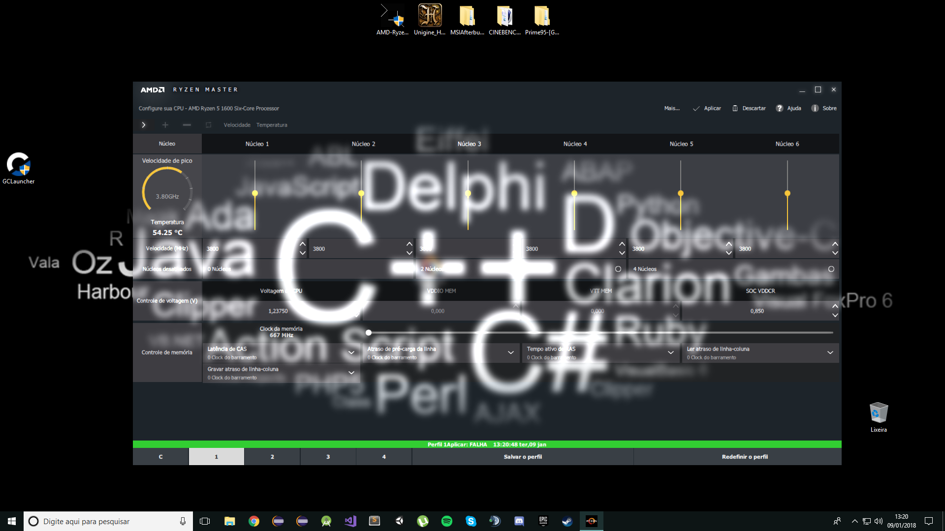Switch to profile tab 4
Screen dimensions: 945x531
tap(384, 457)
